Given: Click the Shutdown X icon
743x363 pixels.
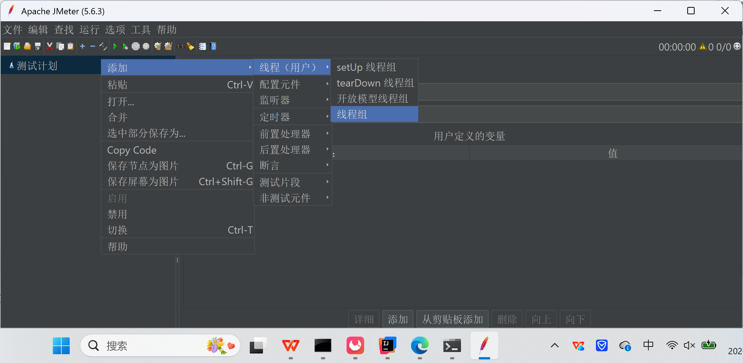Looking at the screenshot, I should click(x=146, y=46).
